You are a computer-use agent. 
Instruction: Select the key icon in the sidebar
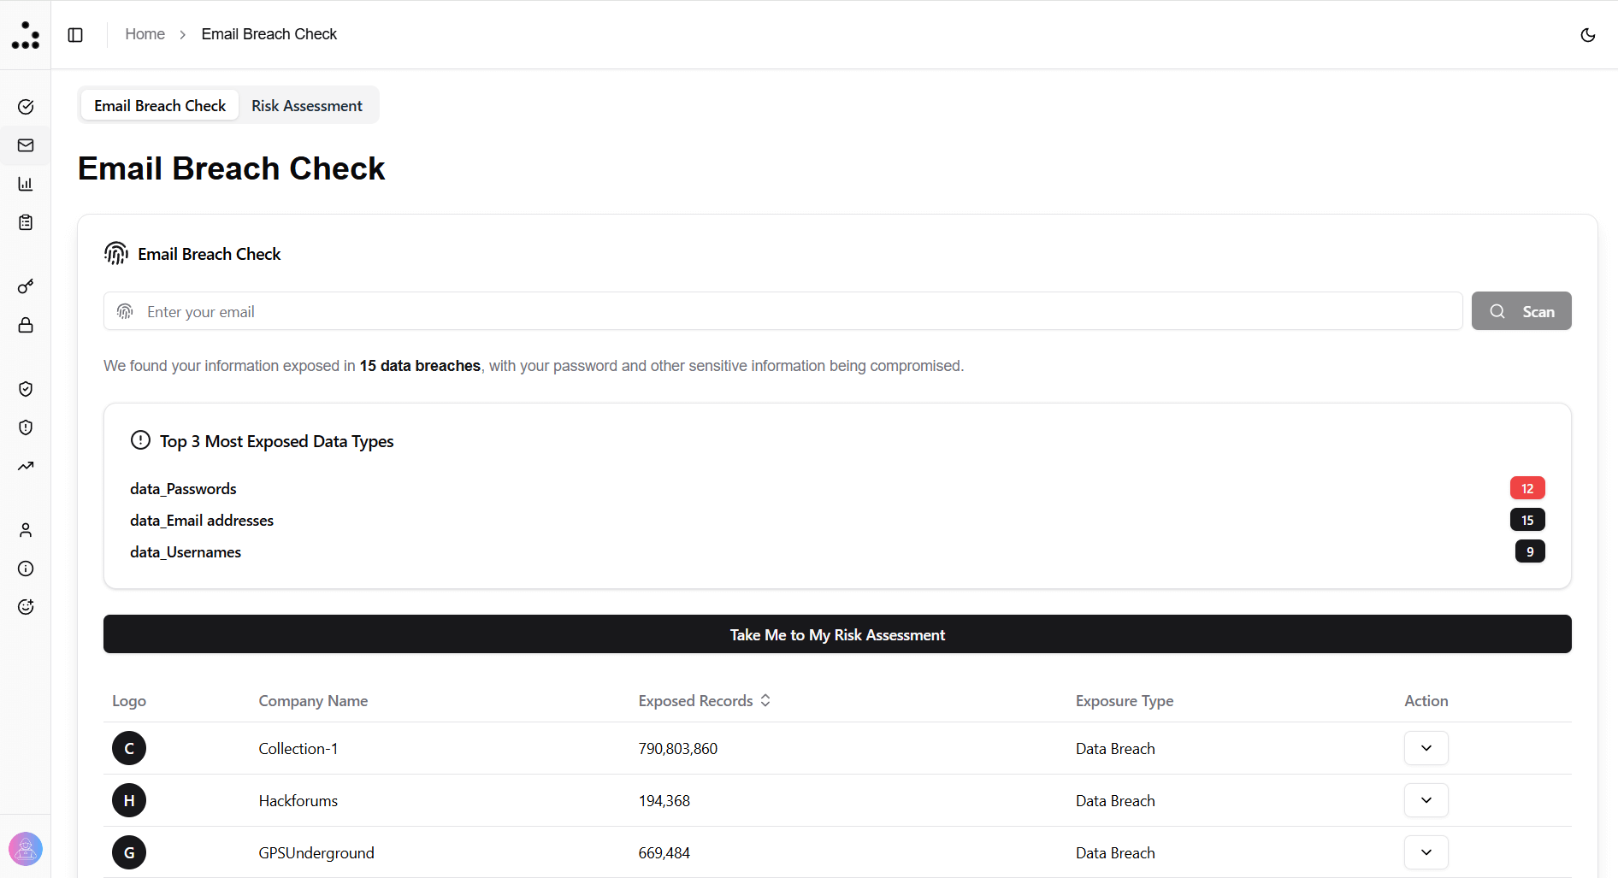(25, 286)
